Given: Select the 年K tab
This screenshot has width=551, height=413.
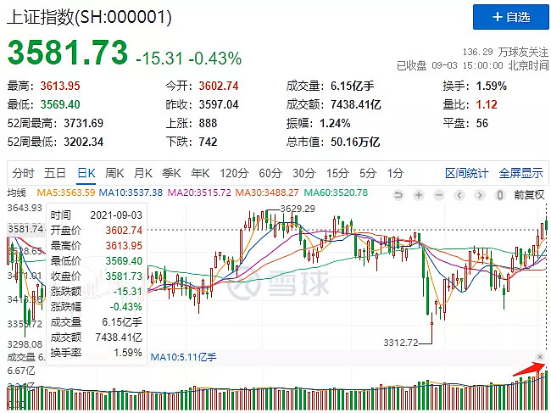Looking at the screenshot, I should point(200,173).
